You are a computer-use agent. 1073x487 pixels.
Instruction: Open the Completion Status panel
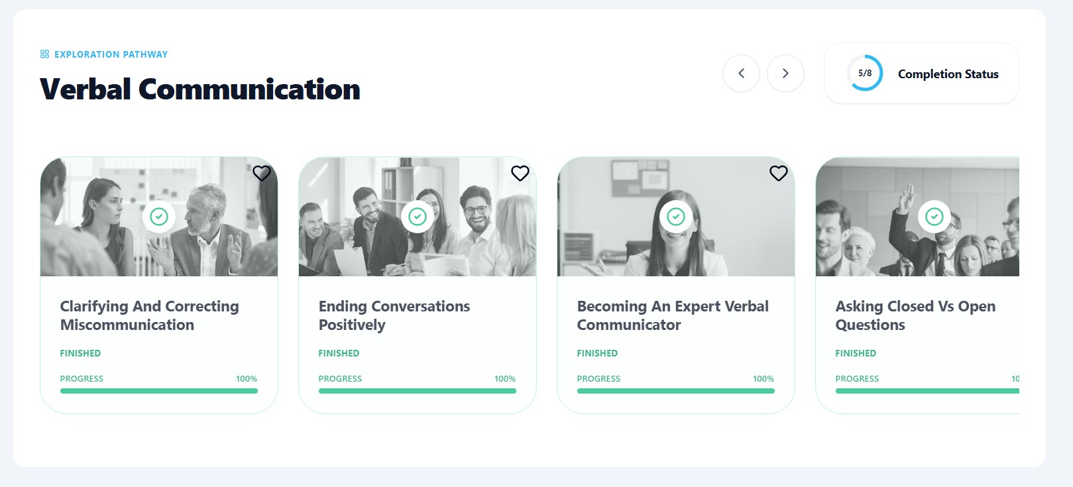click(948, 74)
